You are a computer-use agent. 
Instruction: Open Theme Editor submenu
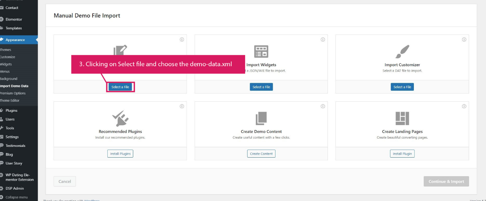(10, 100)
